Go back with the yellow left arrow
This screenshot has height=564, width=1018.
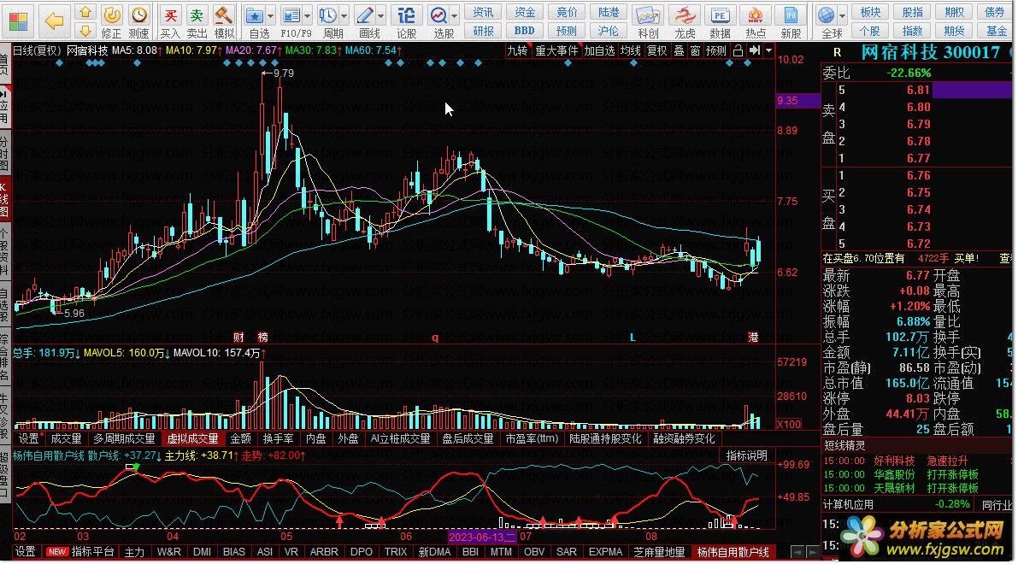point(54,21)
